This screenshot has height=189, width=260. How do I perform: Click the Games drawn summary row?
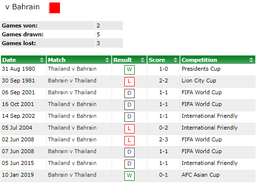tap(62, 34)
